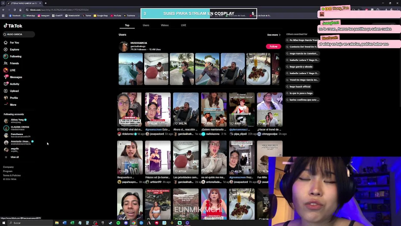Search suggestion 'hugo garcia y alessia'
The width and height of the screenshot is (401, 226).
pyautogui.click(x=299, y=67)
